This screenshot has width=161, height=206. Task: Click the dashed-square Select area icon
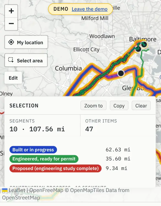(11, 60)
